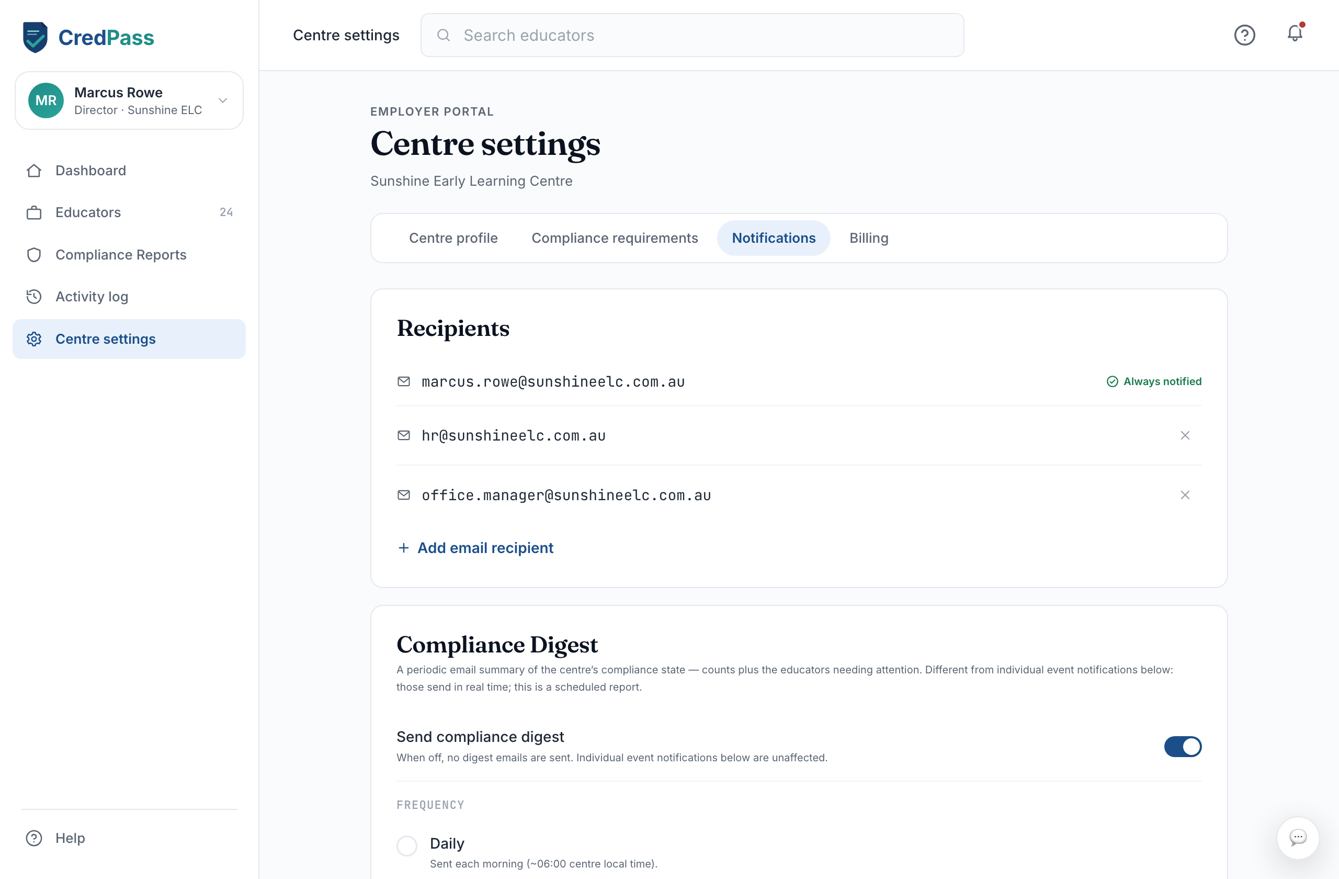Image resolution: width=1339 pixels, height=879 pixels.
Task: Expand the Marcus Rowe account chevron
Action: (x=223, y=100)
